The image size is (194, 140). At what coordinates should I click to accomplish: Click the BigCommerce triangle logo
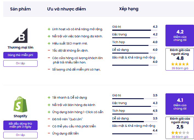tap(20, 35)
